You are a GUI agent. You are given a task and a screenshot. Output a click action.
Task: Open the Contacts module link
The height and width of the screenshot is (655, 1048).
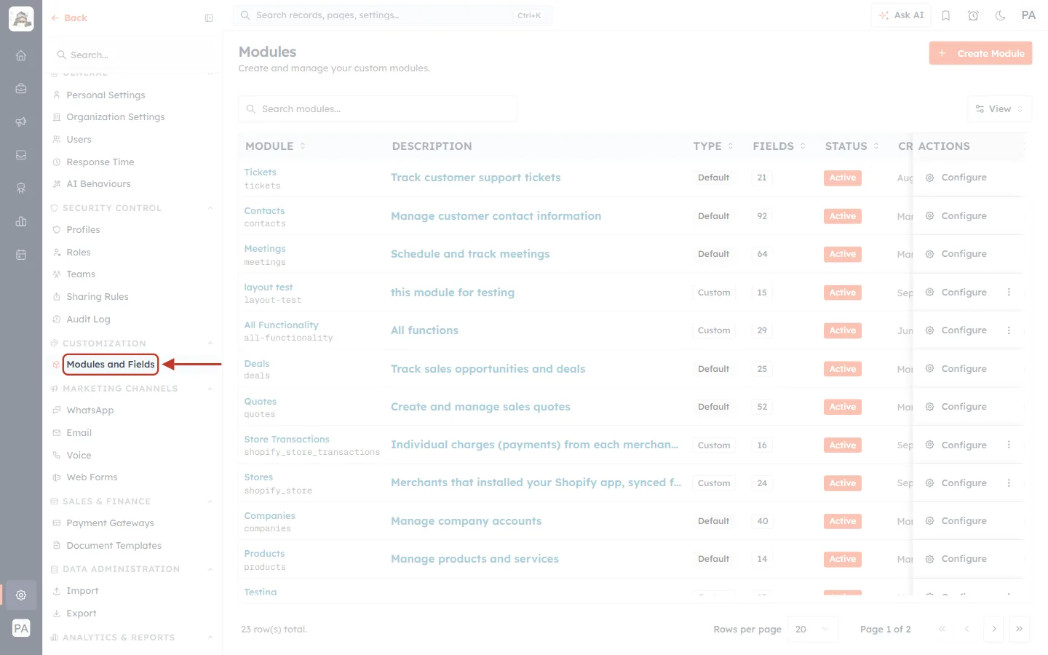[x=264, y=211]
